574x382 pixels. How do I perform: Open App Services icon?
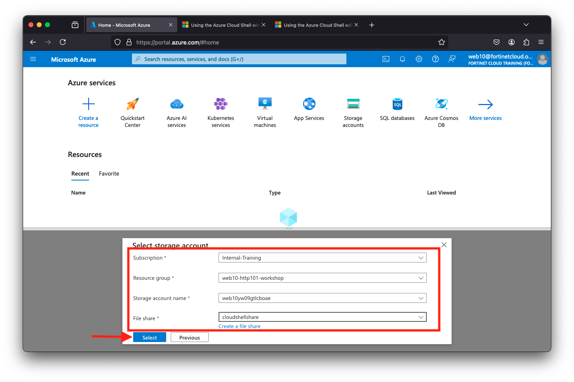pyautogui.click(x=309, y=104)
